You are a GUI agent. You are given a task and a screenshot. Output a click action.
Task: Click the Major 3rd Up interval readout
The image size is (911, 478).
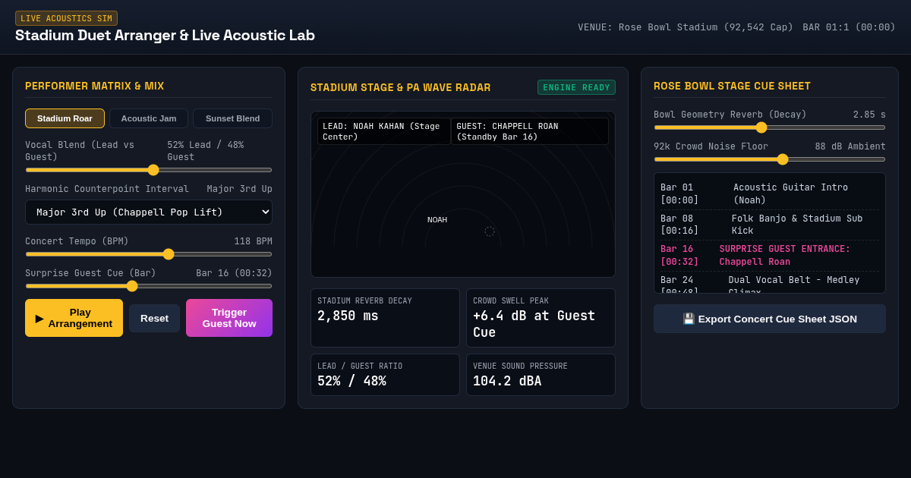pos(239,189)
